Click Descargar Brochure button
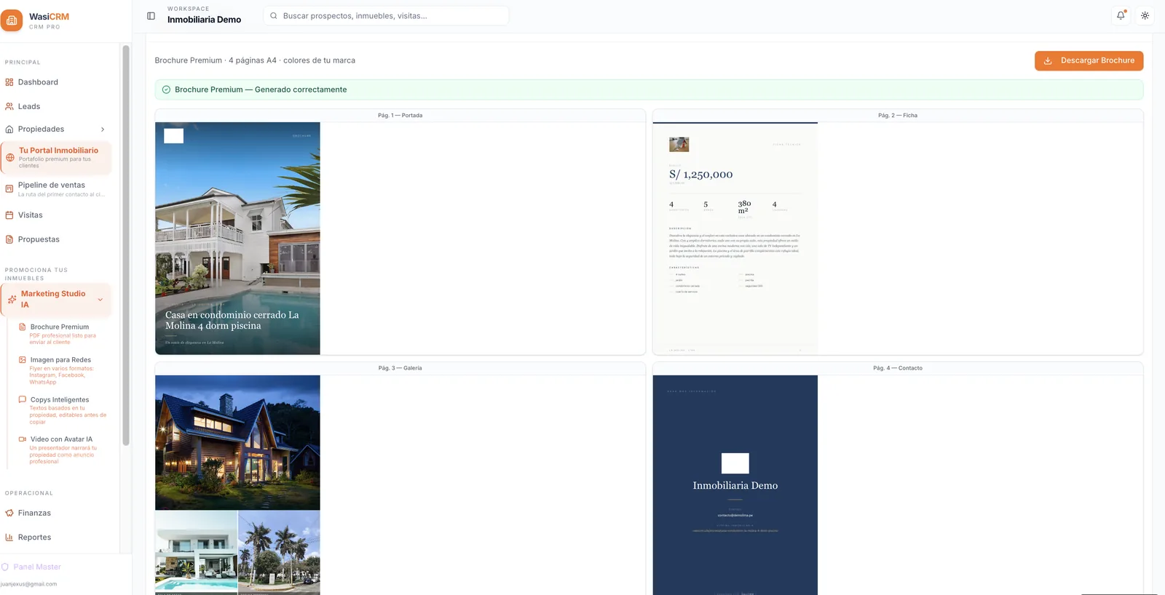1165x595 pixels. [1089, 60]
